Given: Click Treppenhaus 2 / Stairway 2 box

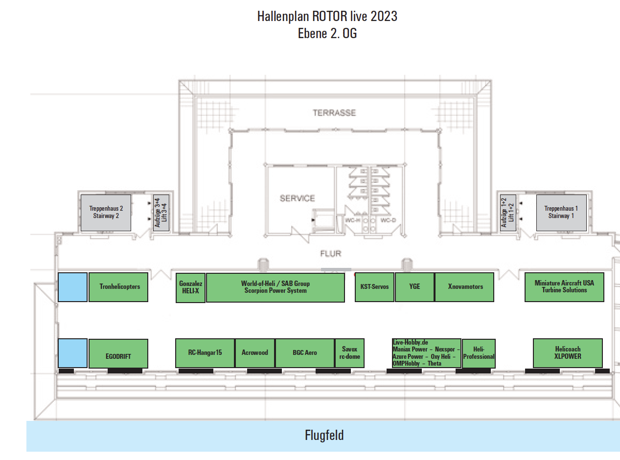Looking at the screenshot, I should (106, 213).
